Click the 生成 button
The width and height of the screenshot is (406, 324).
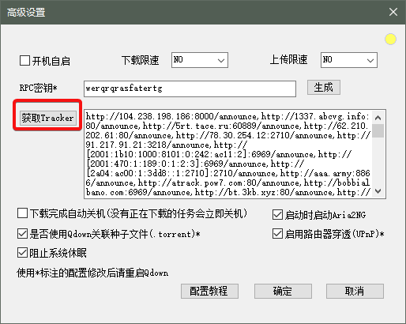point(324,87)
